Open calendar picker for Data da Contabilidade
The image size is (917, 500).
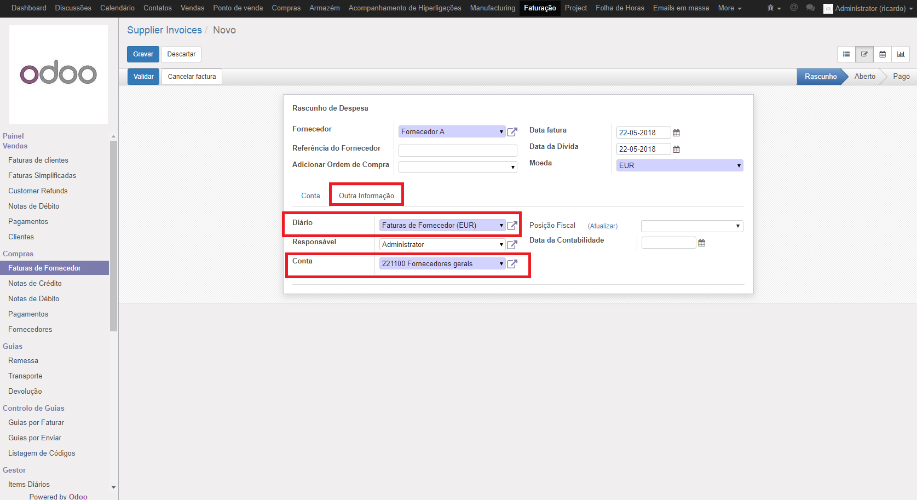pyautogui.click(x=702, y=243)
